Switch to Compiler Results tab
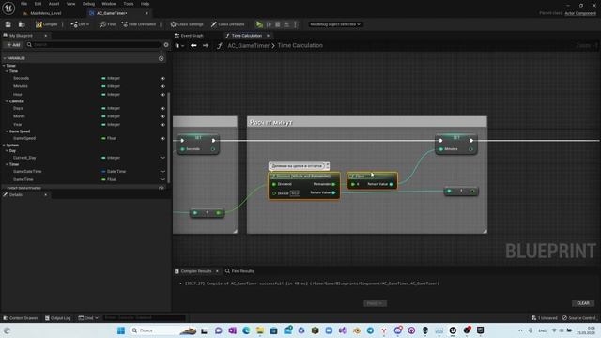The image size is (601, 338). [x=196, y=271]
